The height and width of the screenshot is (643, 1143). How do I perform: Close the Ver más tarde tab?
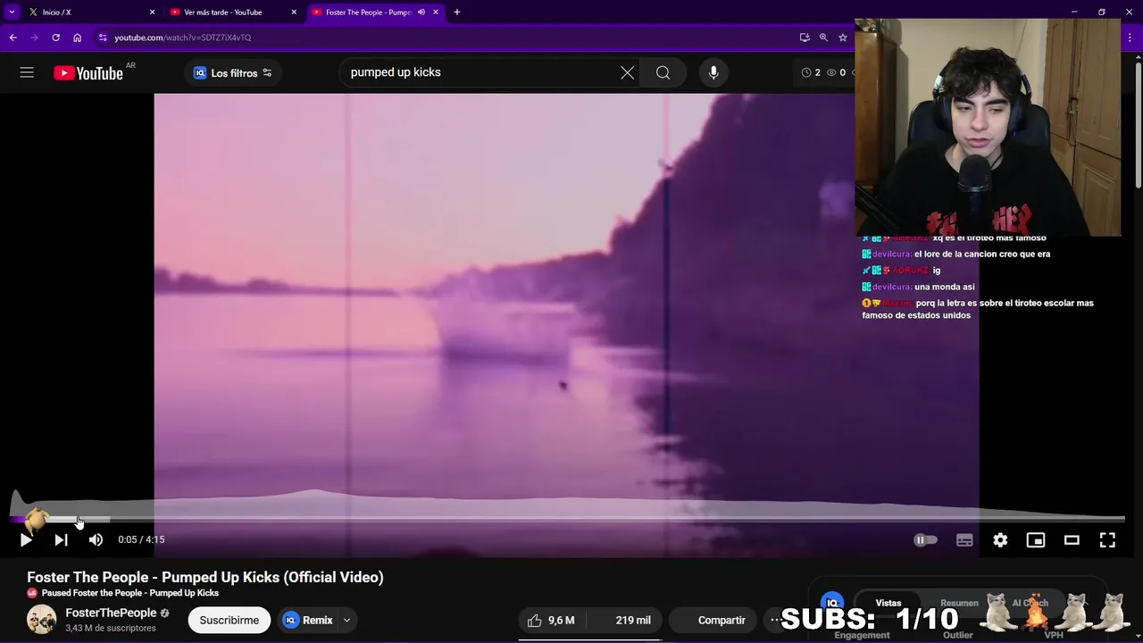(x=294, y=12)
